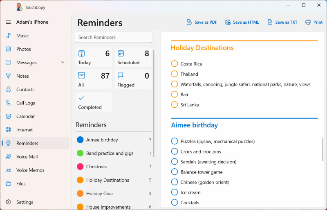Click the blue Aimee birthday color dot
Screen dimensions: 327x210
pyautogui.click(x=80, y=140)
